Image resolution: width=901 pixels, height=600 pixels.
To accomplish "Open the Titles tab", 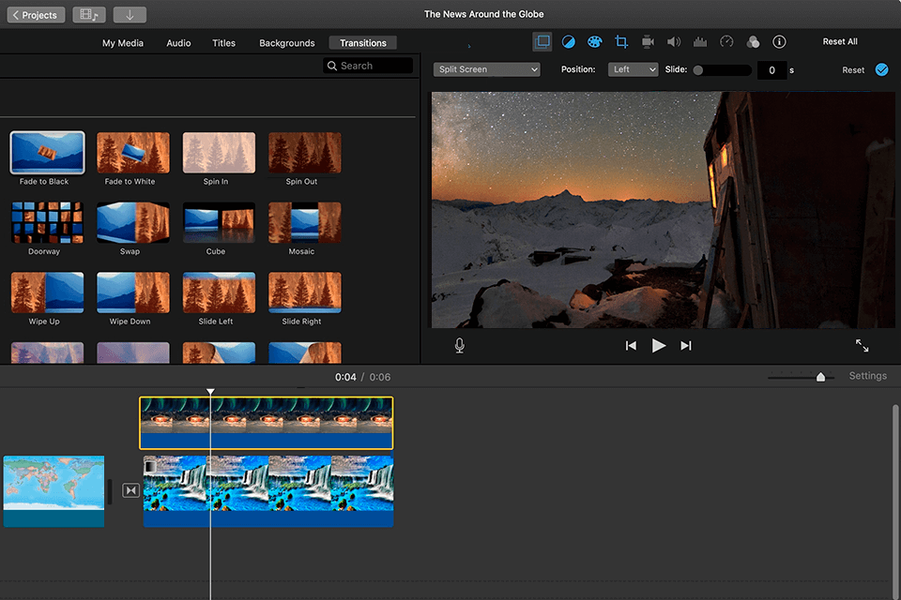I will click(x=223, y=43).
